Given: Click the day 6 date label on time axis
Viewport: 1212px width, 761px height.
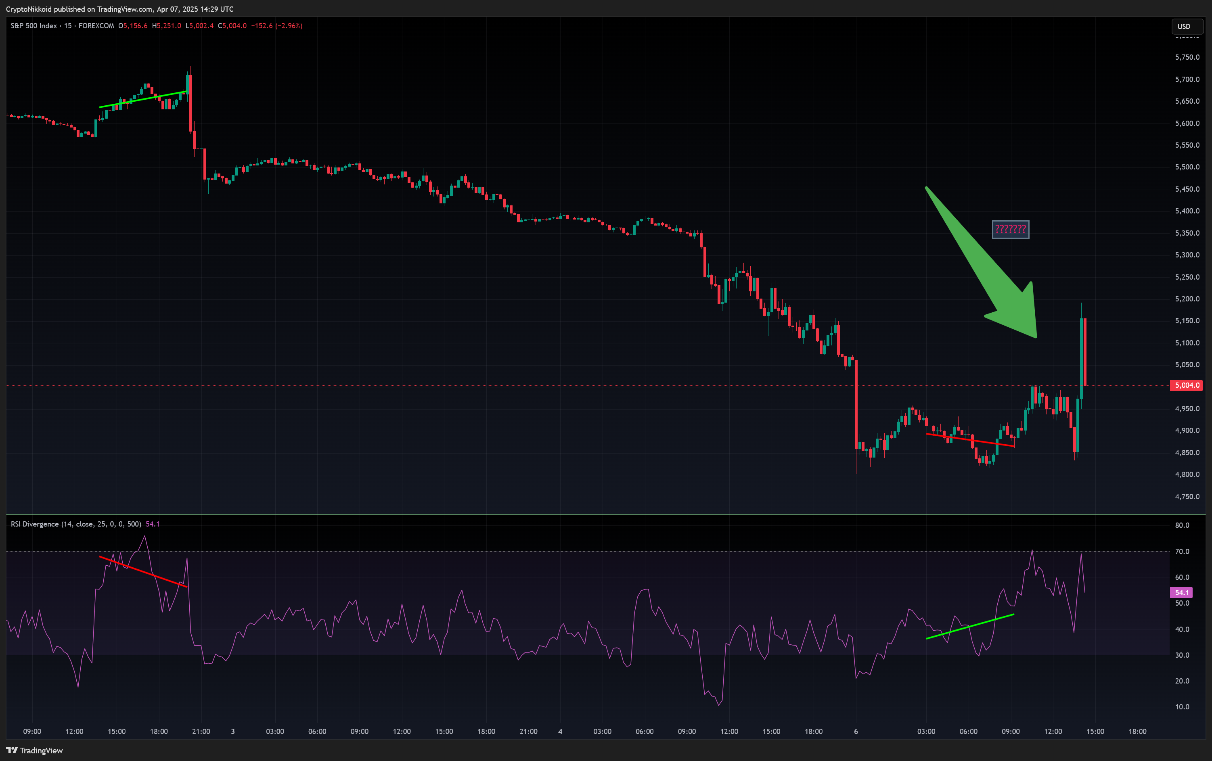Looking at the screenshot, I should pyautogui.click(x=856, y=731).
